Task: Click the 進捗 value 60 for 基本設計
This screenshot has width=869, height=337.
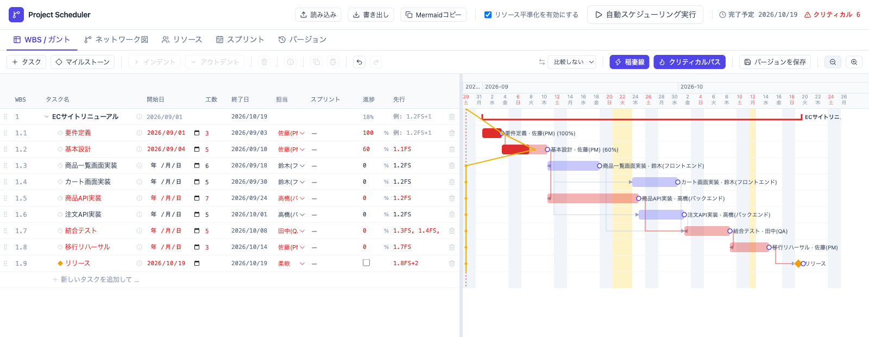Action: (366, 149)
